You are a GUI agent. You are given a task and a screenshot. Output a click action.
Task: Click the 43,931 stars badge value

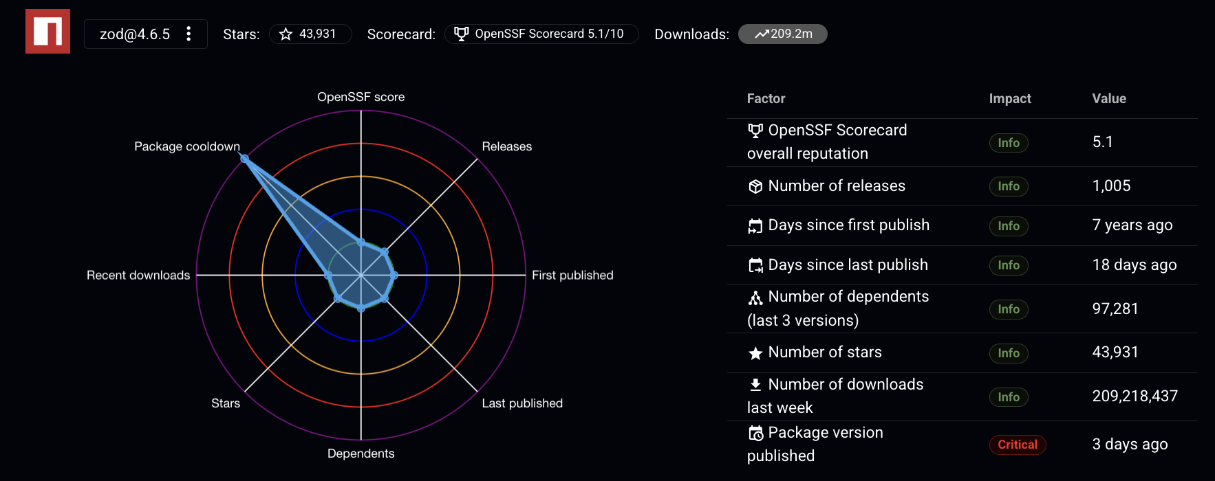coord(310,34)
